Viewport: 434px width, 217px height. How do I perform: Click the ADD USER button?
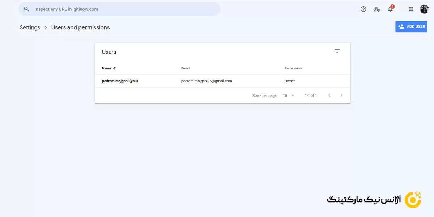click(x=411, y=26)
